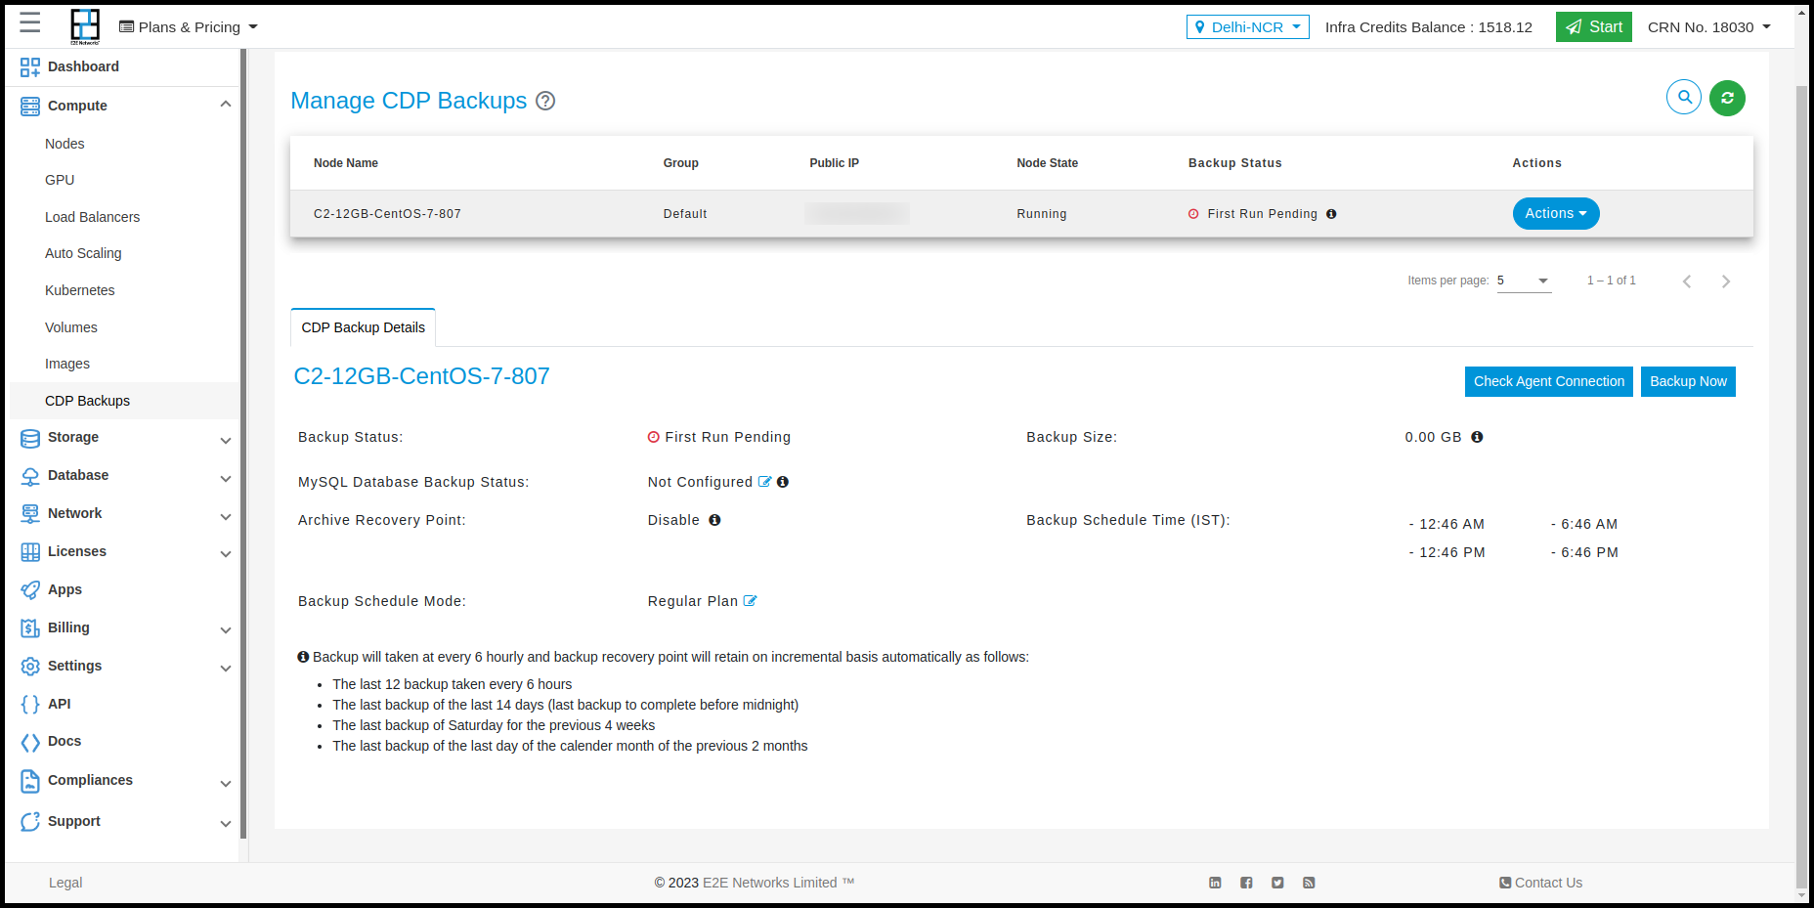1814x908 pixels.
Task: Open Volumes in sidebar
Action: 71,327
